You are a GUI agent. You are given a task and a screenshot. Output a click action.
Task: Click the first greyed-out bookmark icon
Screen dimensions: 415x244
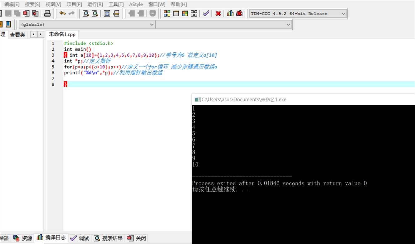click(132, 13)
